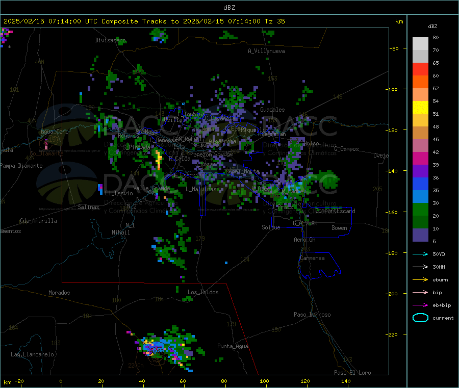
Task: Click the 'Tz 35' text in header
Action: [274, 21]
